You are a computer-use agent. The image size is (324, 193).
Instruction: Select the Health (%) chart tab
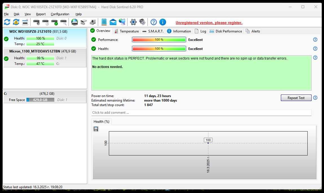coord(102,122)
